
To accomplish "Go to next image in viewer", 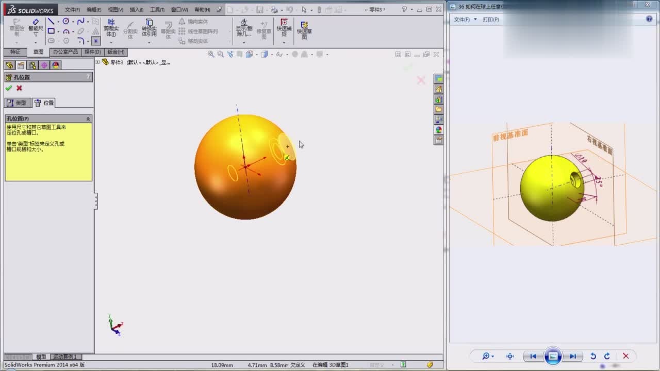I will (572, 356).
